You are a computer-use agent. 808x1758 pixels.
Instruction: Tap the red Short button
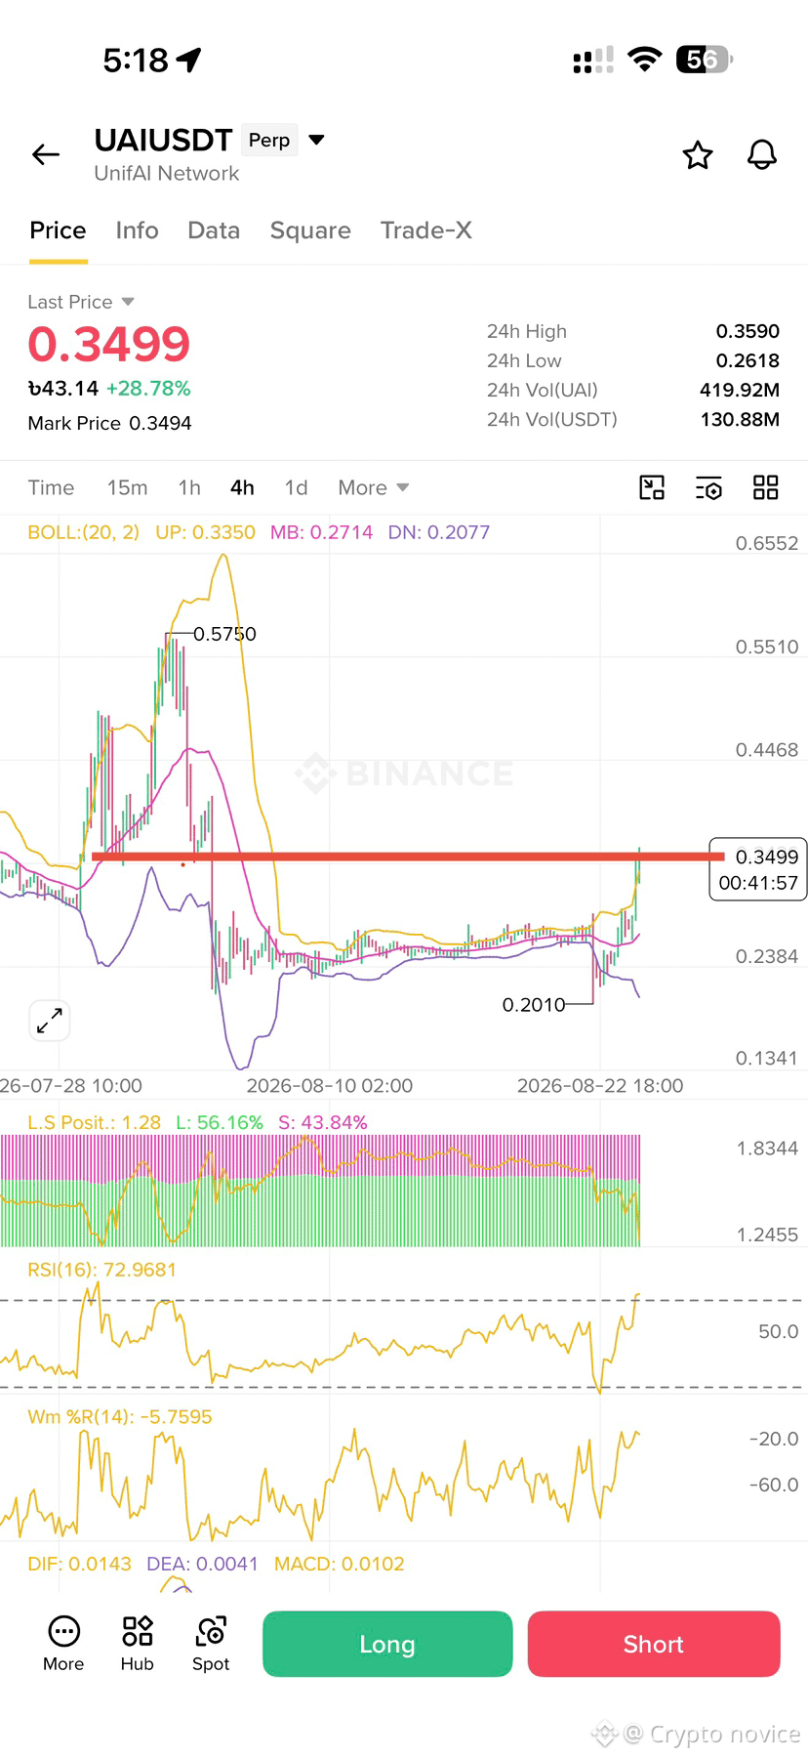654,1644
